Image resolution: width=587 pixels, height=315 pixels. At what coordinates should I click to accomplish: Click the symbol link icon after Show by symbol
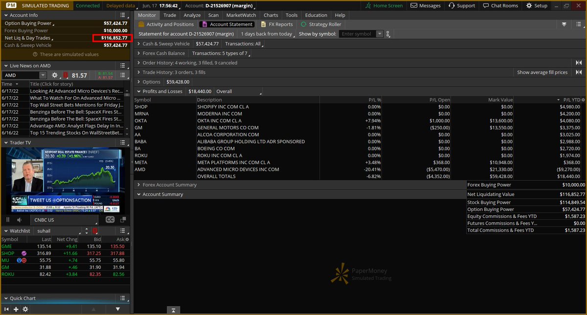[388, 34]
